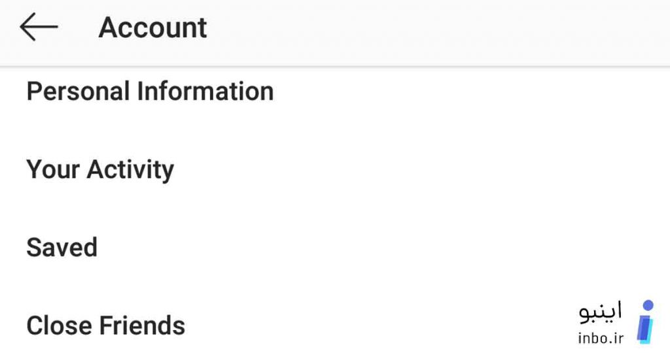
Task: Click the Persian اینبو watermark text
Action: (x=601, y=312)
